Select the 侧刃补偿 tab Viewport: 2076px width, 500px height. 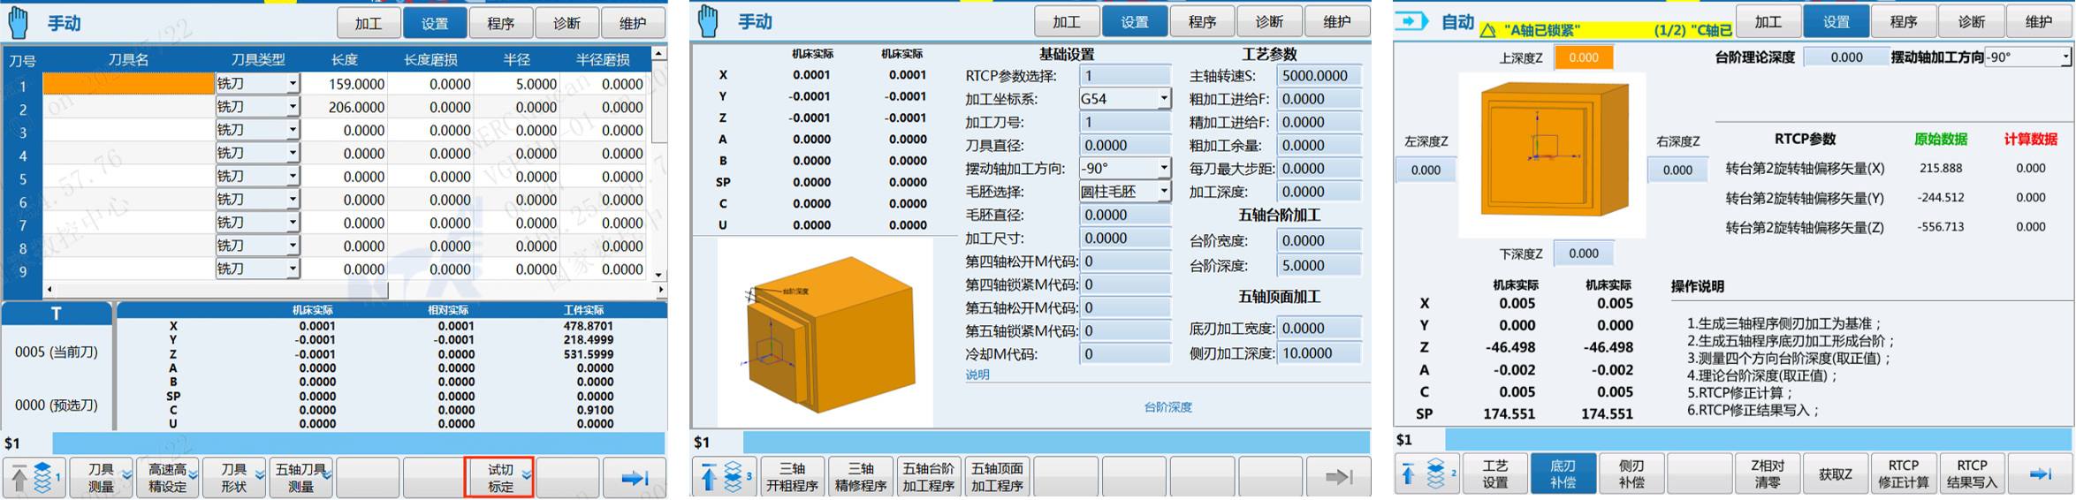[1631, 473]
